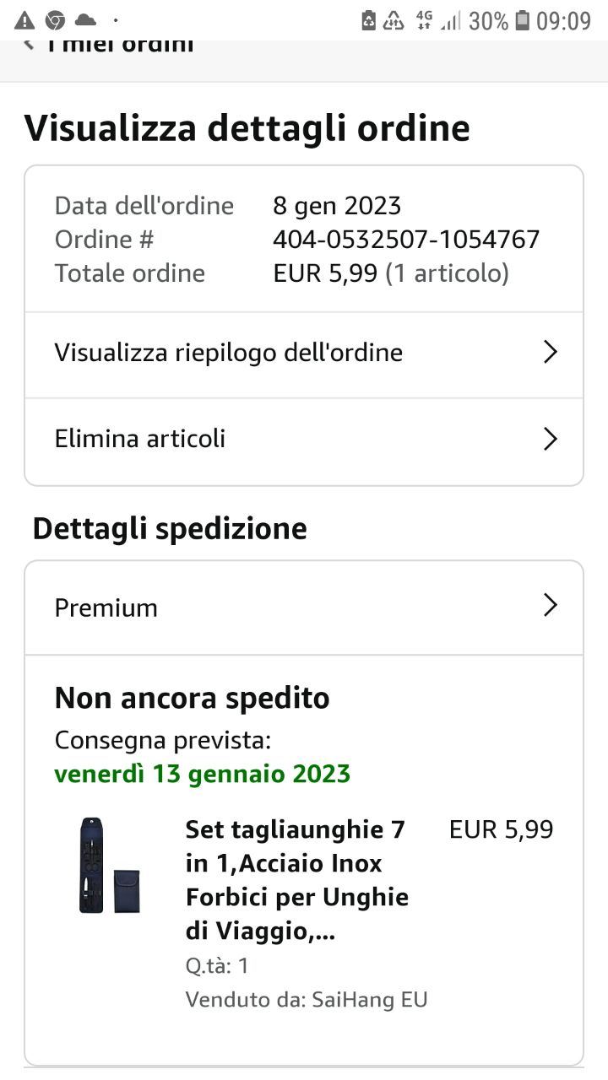Tap the recycle icon in status bar
The height and width of the screenshot is (1080, 608).
coord(394,20)
